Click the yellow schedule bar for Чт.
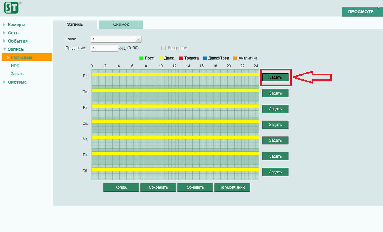The image size is (383, 232). click(175, 137)
